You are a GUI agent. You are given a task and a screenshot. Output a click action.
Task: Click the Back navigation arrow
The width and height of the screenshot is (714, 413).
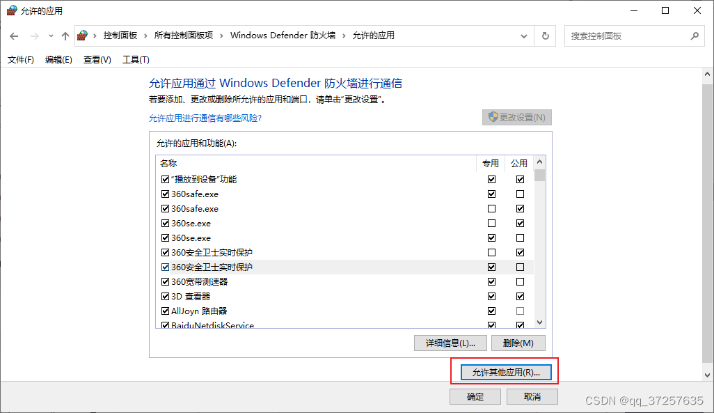point(14,36)
